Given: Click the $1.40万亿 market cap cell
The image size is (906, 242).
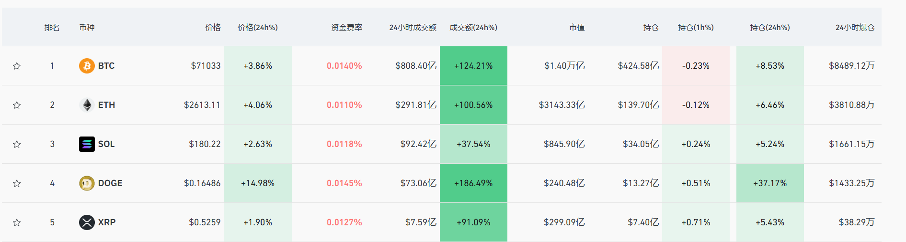Looking at the screenshot, I should pyautogui.click(x=564, y=66).
